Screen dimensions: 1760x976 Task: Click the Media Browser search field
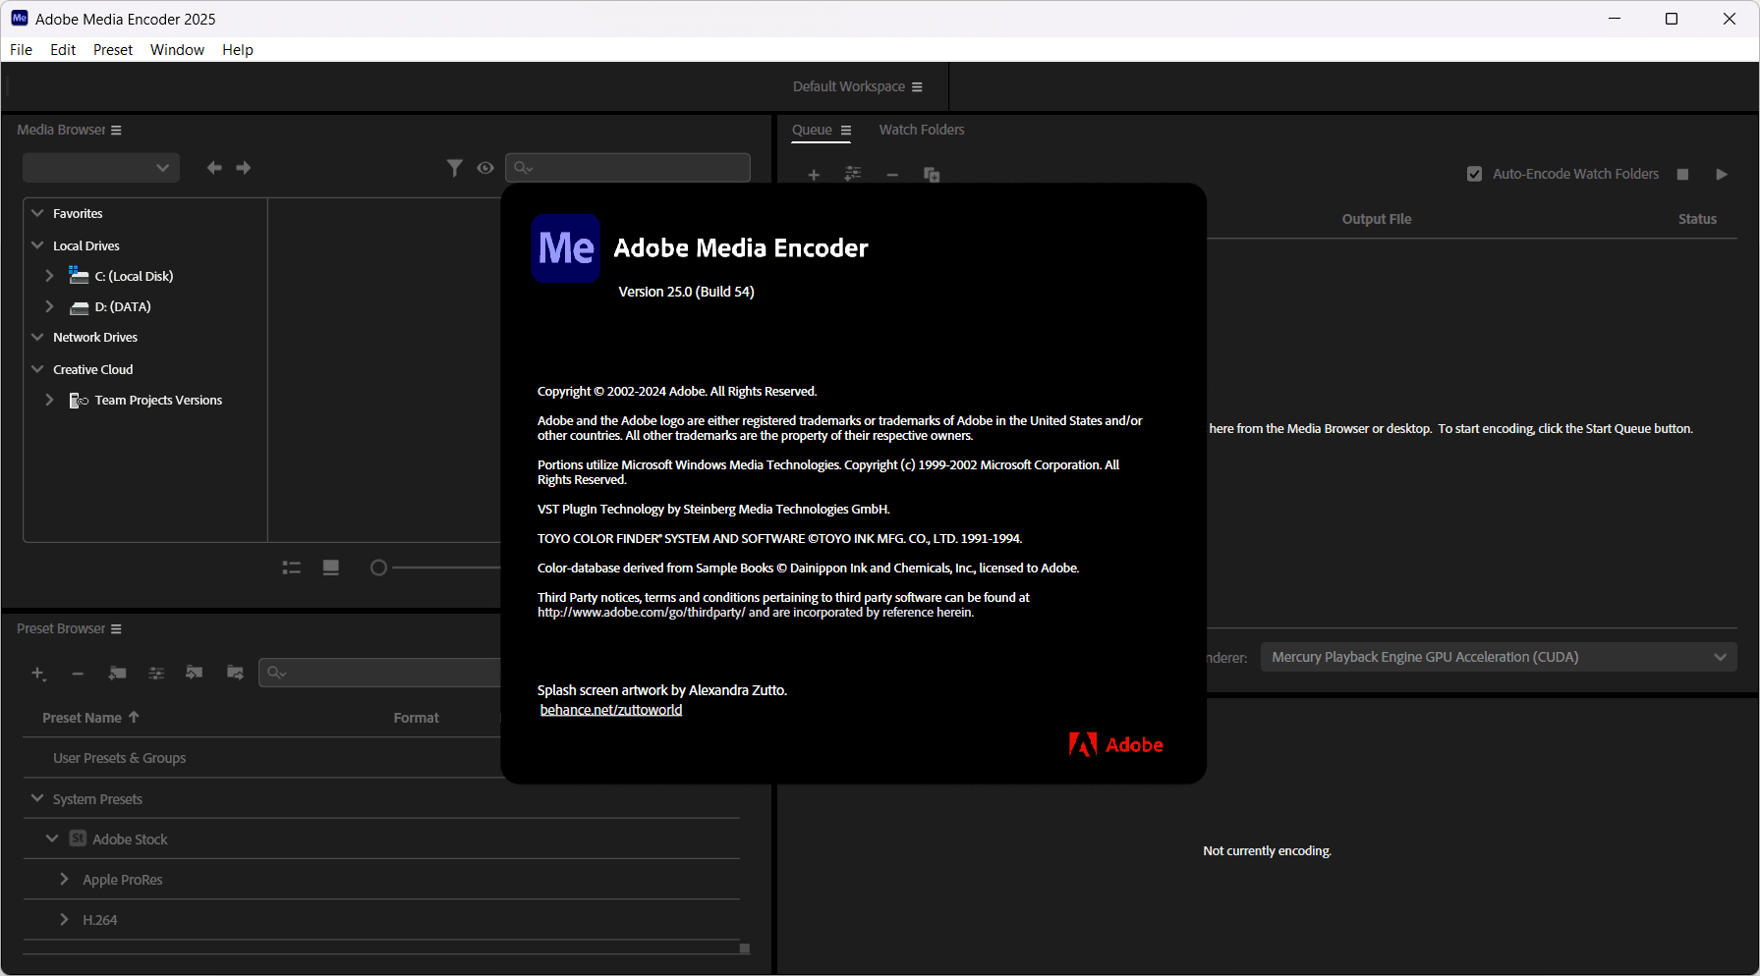click(x=628, y=168)
